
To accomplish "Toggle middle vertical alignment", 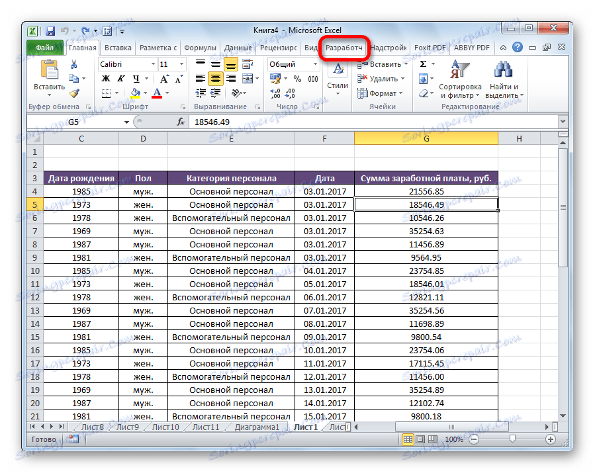I will (216, 64).
